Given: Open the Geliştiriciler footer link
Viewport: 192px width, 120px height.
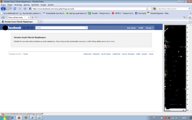Looking at the screenshot, I should [117, 54].
